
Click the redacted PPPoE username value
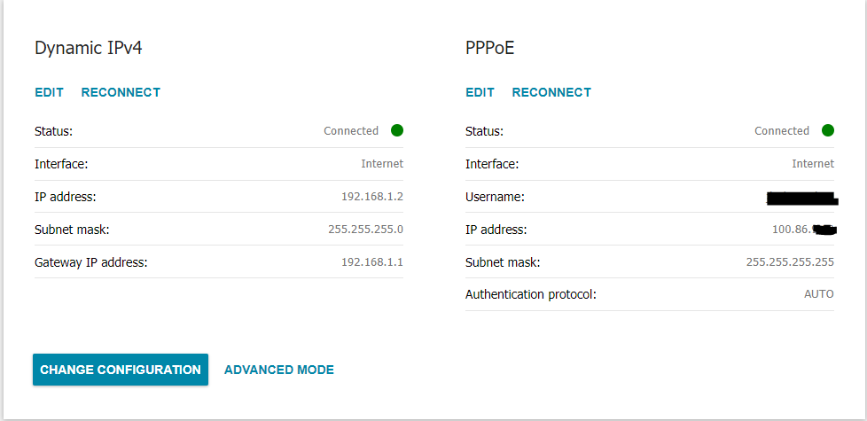click(x=801, y=197)
